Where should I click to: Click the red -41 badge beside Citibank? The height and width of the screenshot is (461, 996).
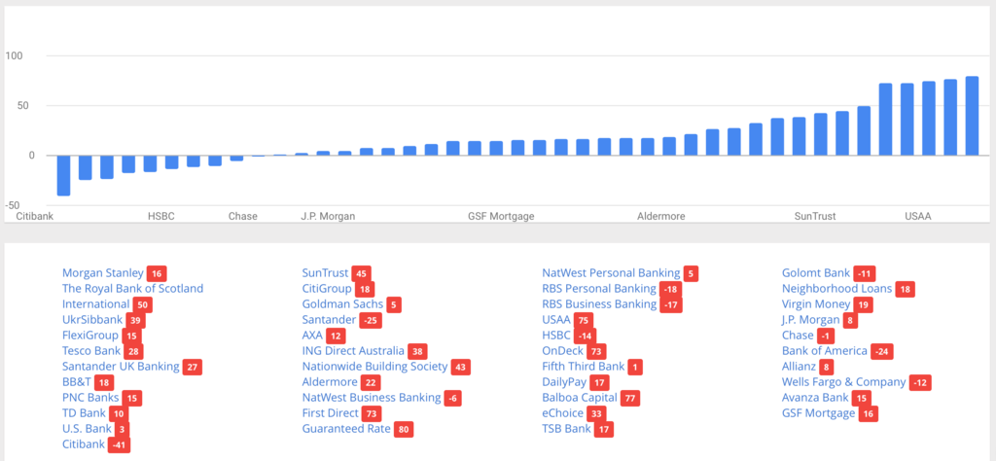click(120, 444)
